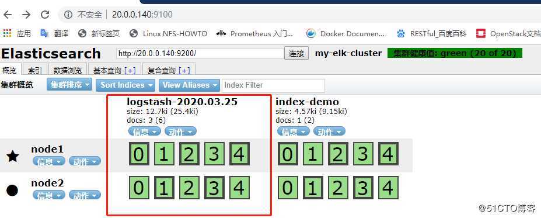Screen dimensions: 541x218
Task: Open 动作 dropdown for node2
Action: point(85,195)
